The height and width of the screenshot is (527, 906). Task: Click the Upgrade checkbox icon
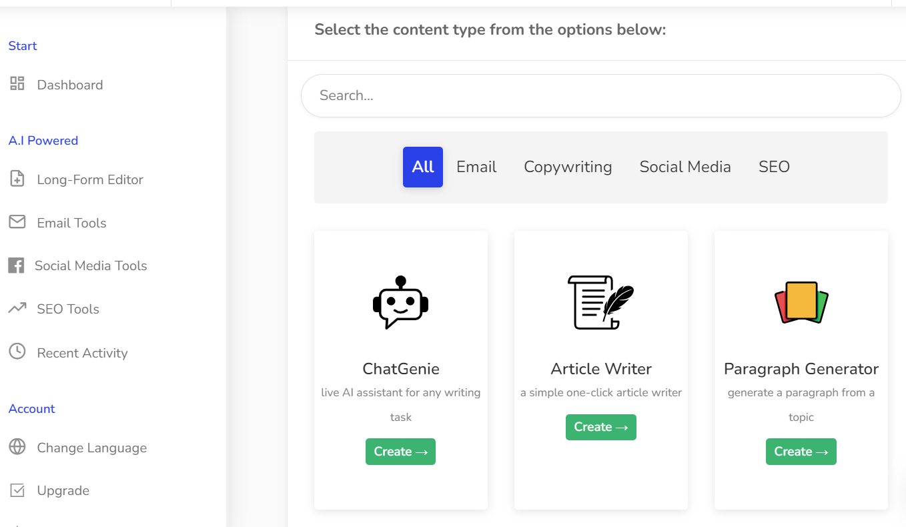pos(17,490)
